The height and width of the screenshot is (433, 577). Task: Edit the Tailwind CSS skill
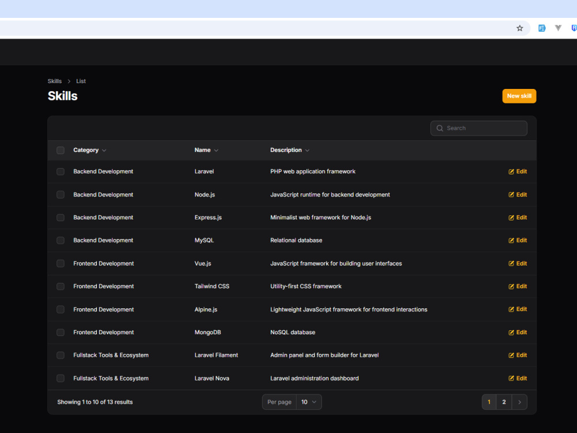tap(518, 286)
